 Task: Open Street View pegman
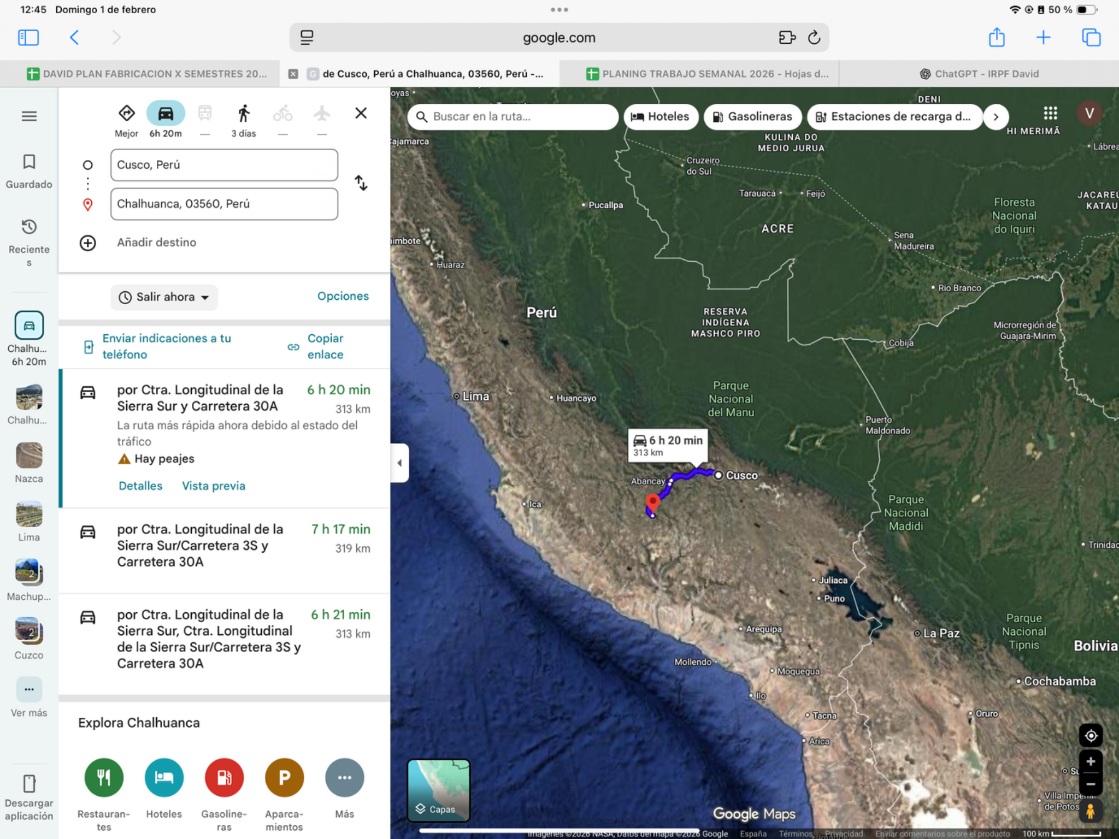1091,811
